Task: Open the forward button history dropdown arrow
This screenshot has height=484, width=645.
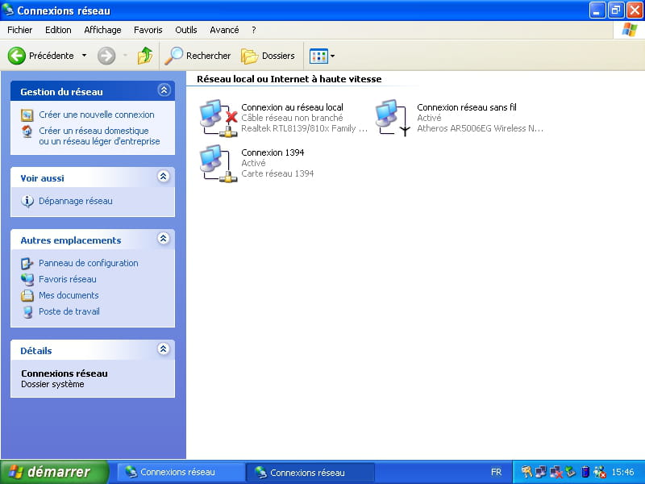Action: [x=125, y=56]
